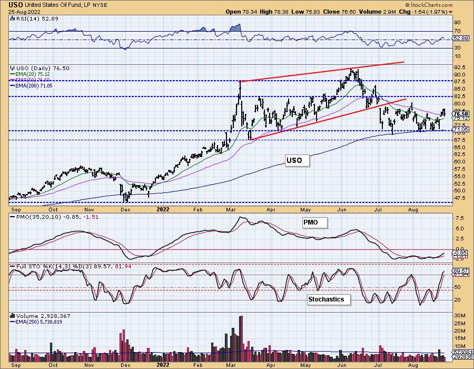
Task: Click the Mar label under the price panel
Action: pos(231,209)
